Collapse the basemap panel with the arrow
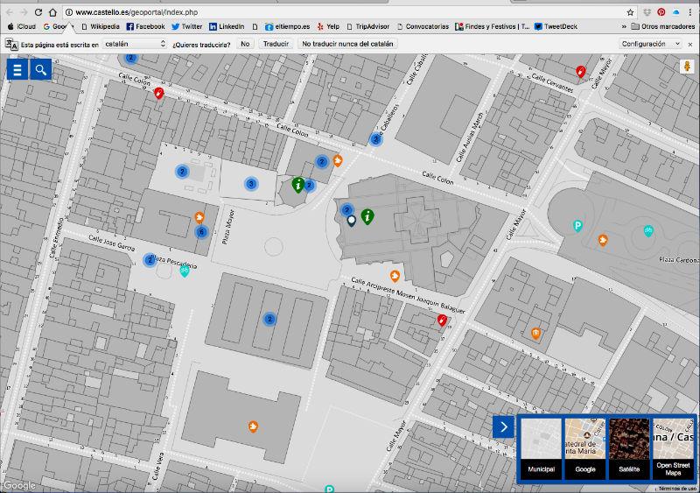The height and width of the screenshot is (493, 700). click(503, 426)
